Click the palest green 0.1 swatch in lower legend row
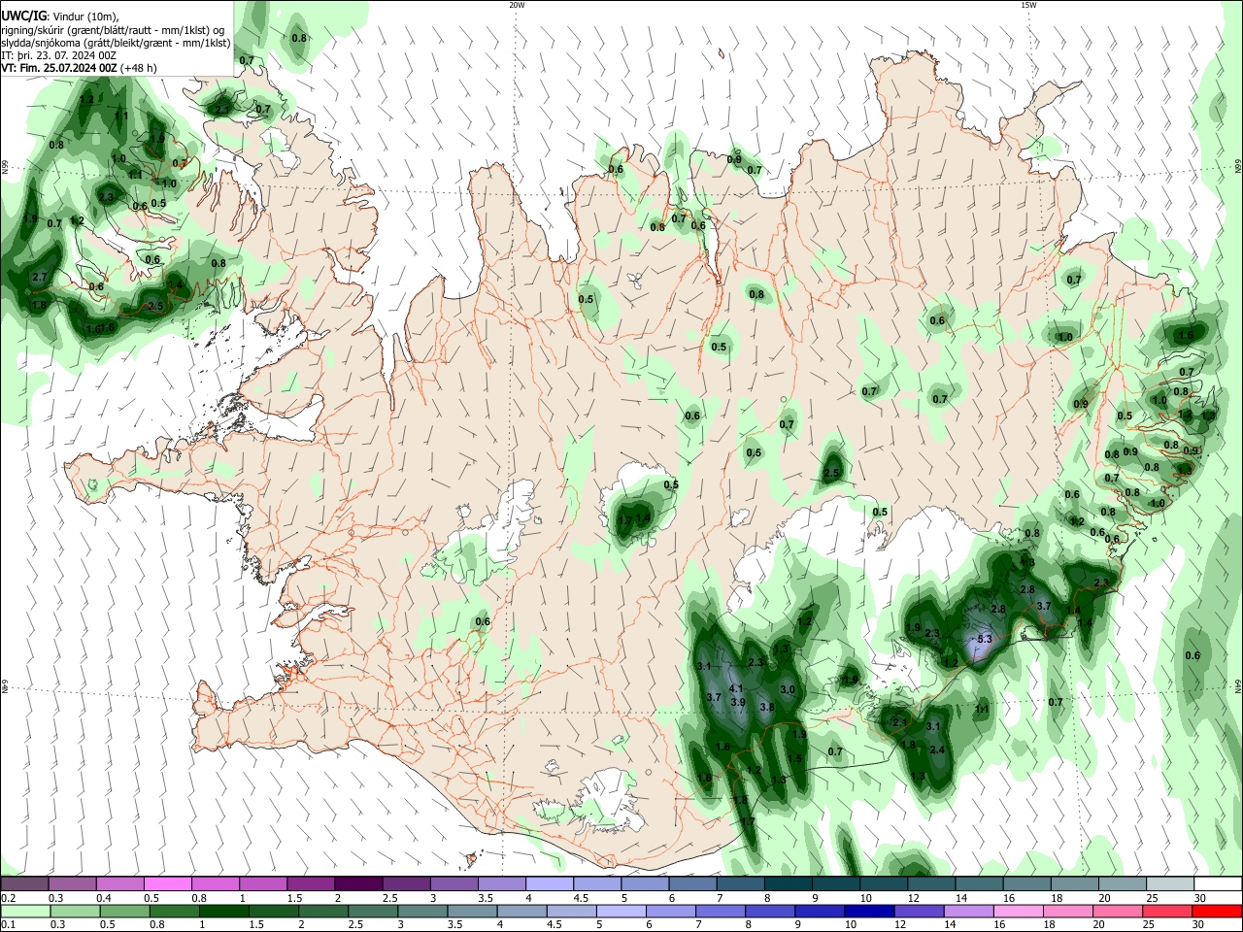Image resolution: width=1243 pixels, height=932 pixels. click(x=24, y=911)
